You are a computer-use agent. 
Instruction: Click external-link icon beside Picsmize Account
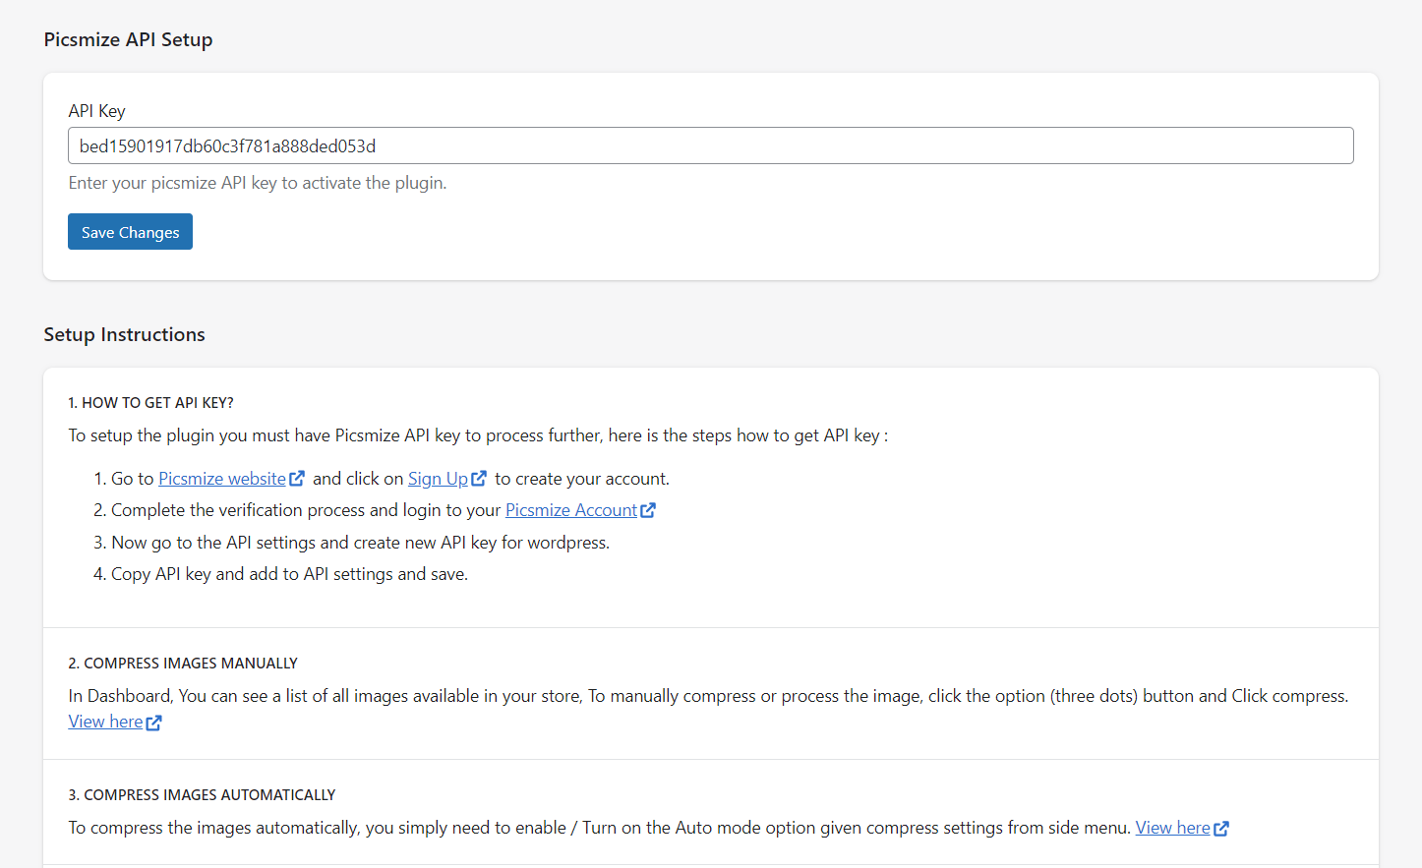pyautogui.click(x=648, y=510)
